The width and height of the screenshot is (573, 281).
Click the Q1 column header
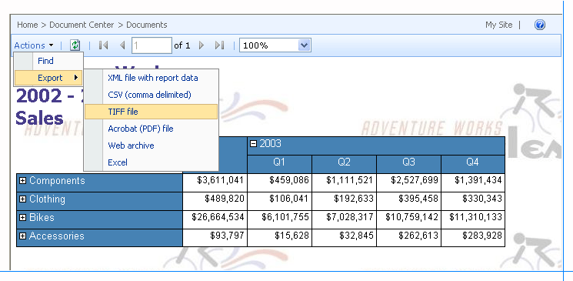point(279,164)
